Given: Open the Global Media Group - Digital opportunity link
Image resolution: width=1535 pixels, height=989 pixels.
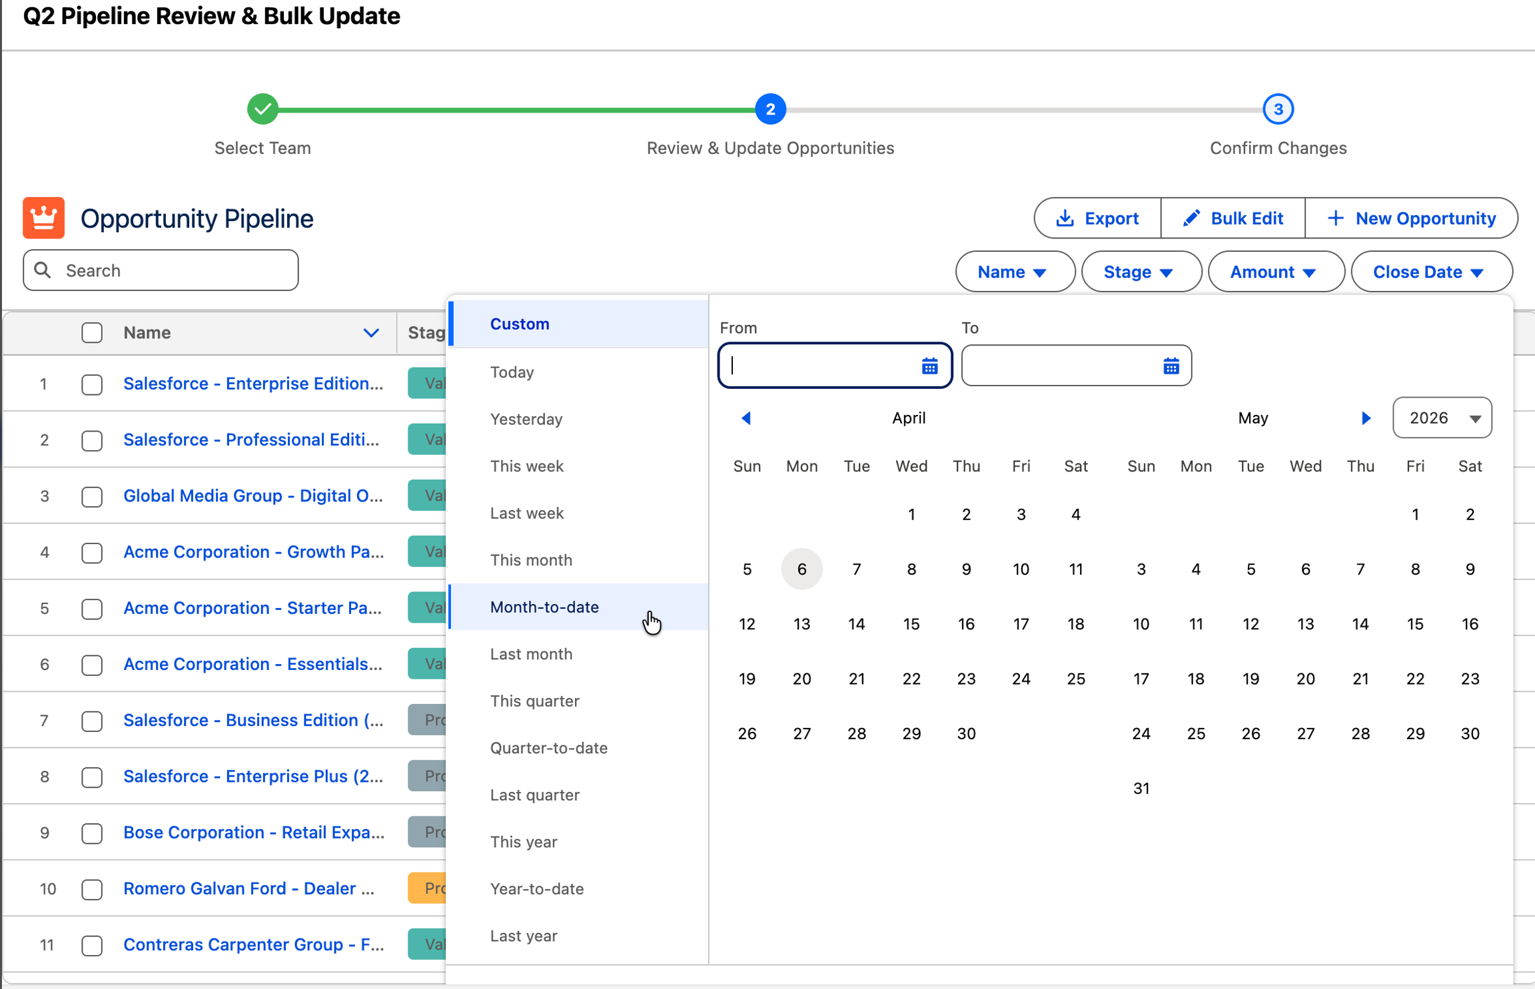Looking at the screenshot, I should coord(253,495).
